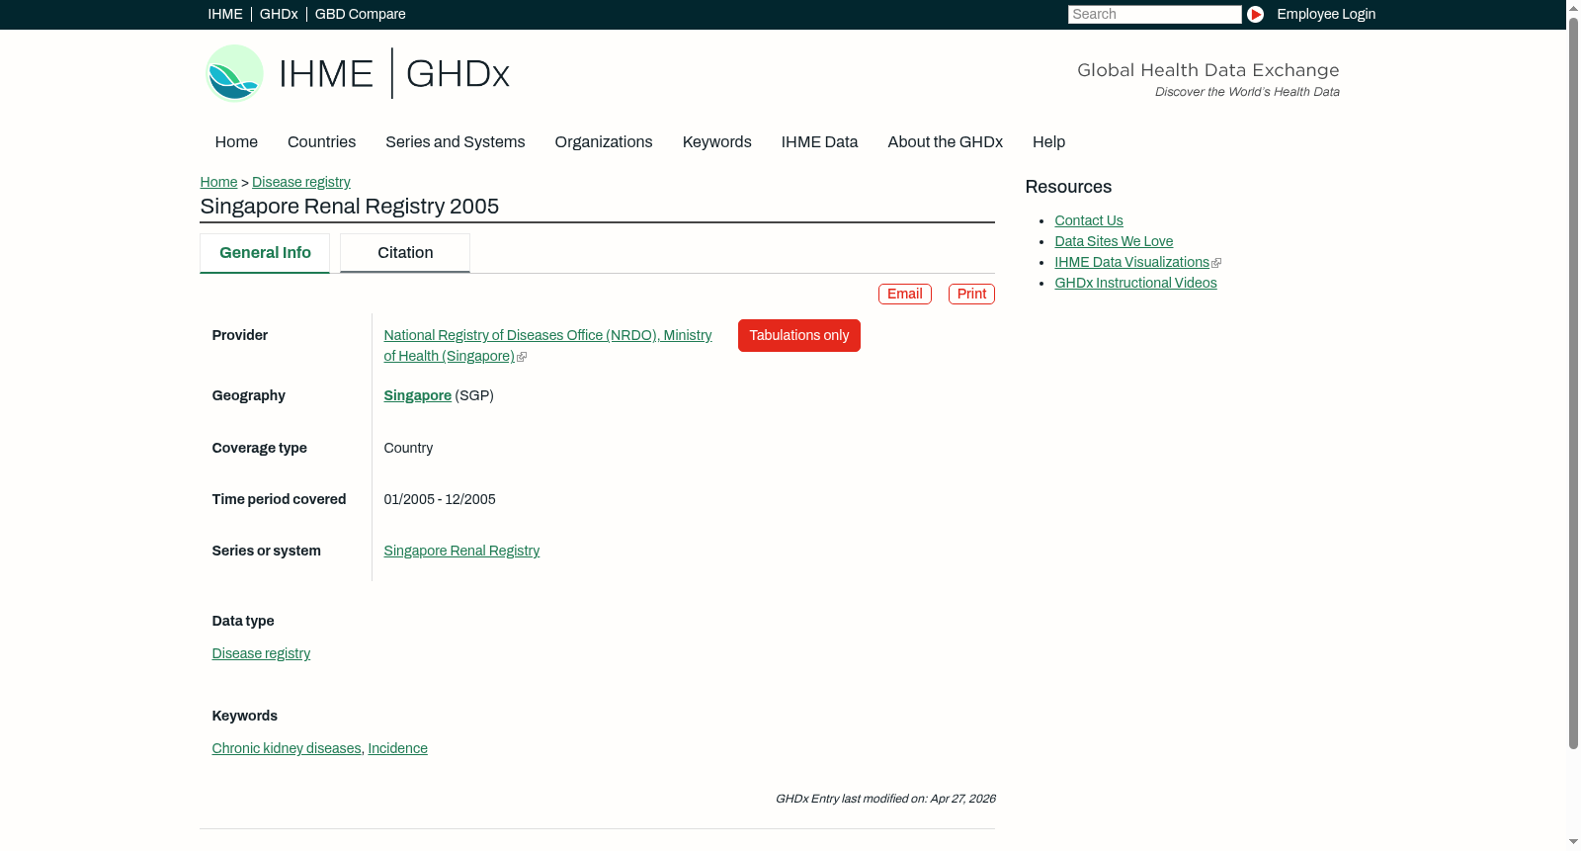Open Disease registry data type link
This screenshot has width=1581, height=851.
pyautogui.click(x=261, y=654)
